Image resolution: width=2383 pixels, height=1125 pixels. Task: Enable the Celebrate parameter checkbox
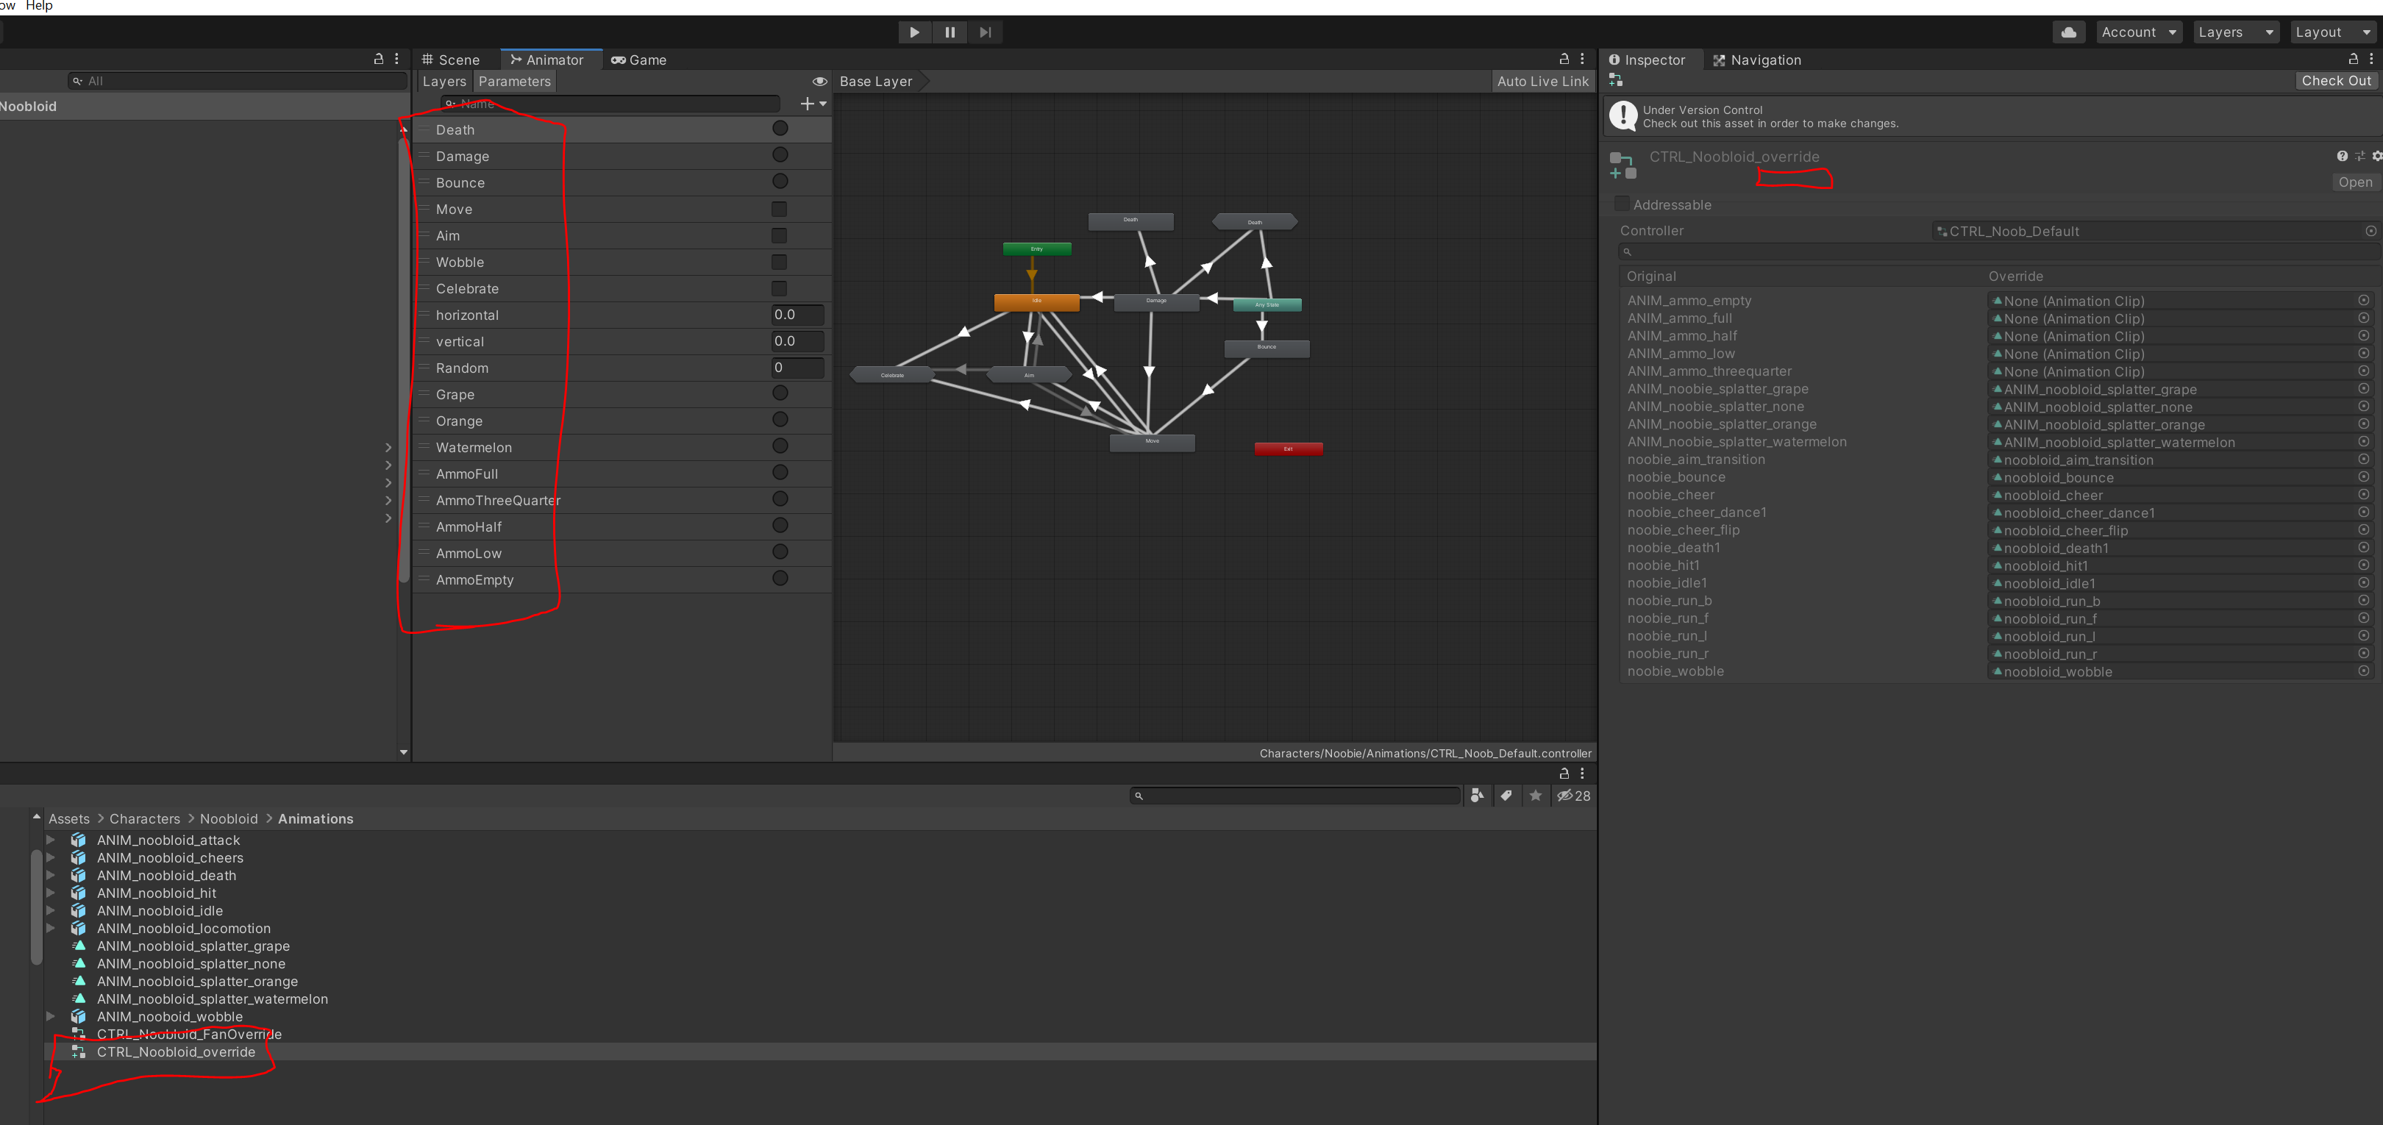[x=779, y=289]
